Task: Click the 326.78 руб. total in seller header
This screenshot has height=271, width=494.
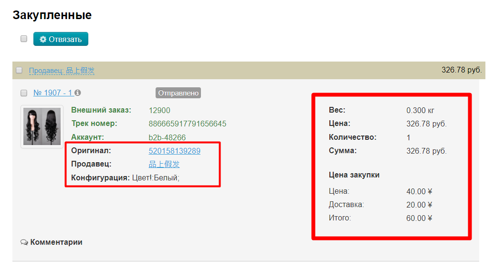Action: (x=462, y=70)
